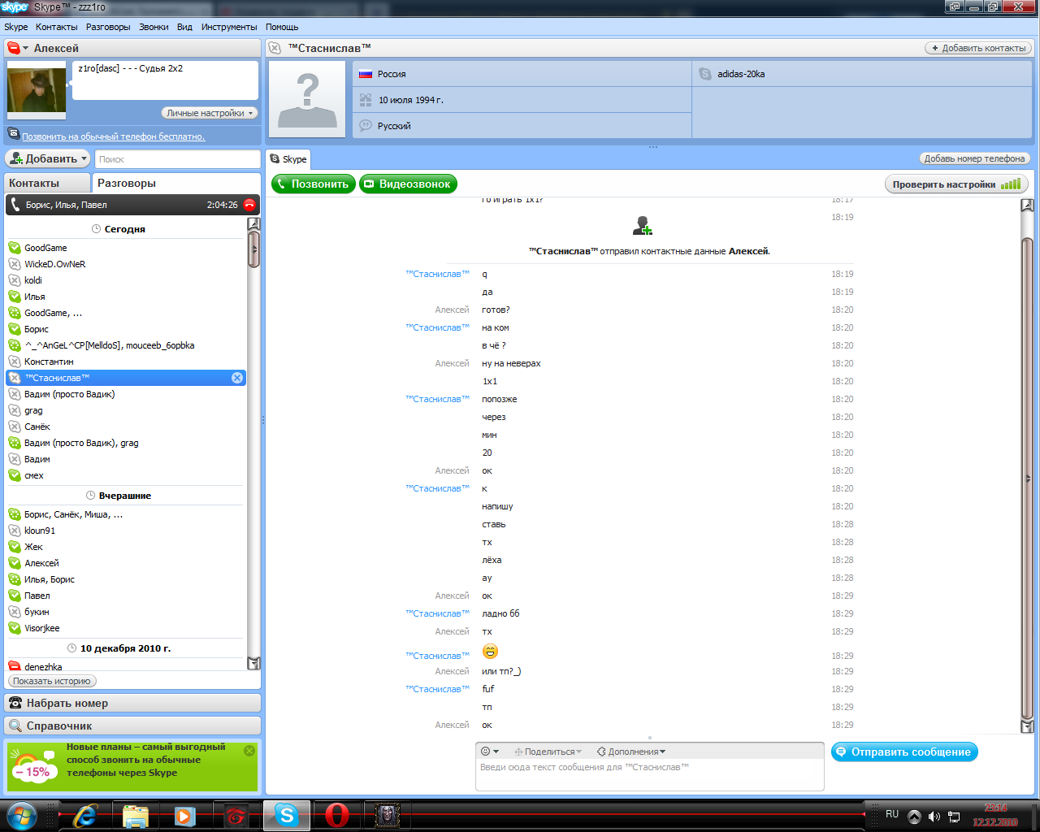
Task: Show hidden system tray icons
Action: click(914, 816)
